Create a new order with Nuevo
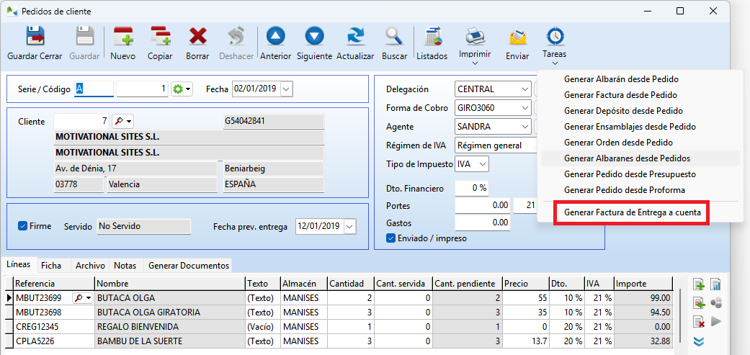Screen dimensions: 750x355 point(123,36)
